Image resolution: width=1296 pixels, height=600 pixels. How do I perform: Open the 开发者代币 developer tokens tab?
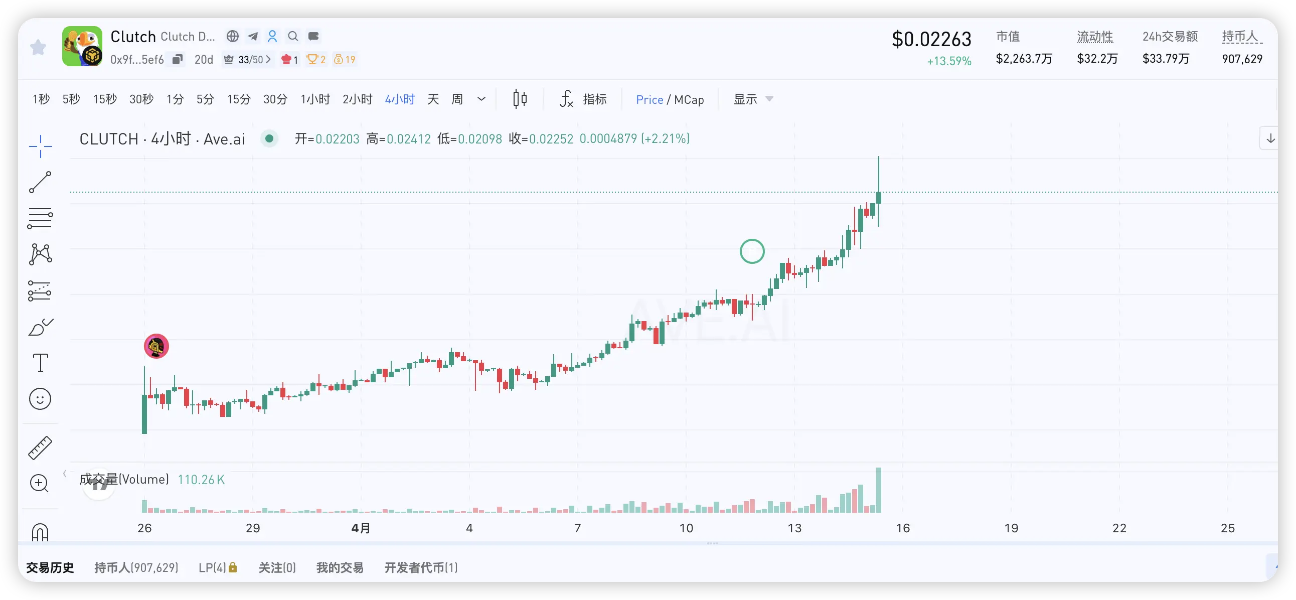point(421,568)
